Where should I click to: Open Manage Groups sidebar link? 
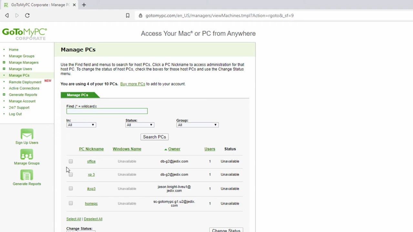click(x=22, y=56)
